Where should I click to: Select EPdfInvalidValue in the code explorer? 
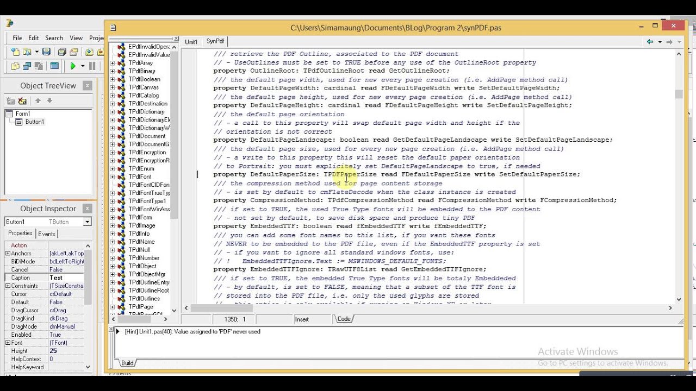[x=148, y=55]
